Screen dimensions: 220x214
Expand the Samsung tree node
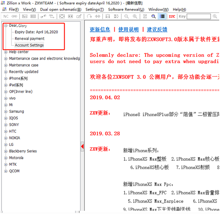click(6, 112)
